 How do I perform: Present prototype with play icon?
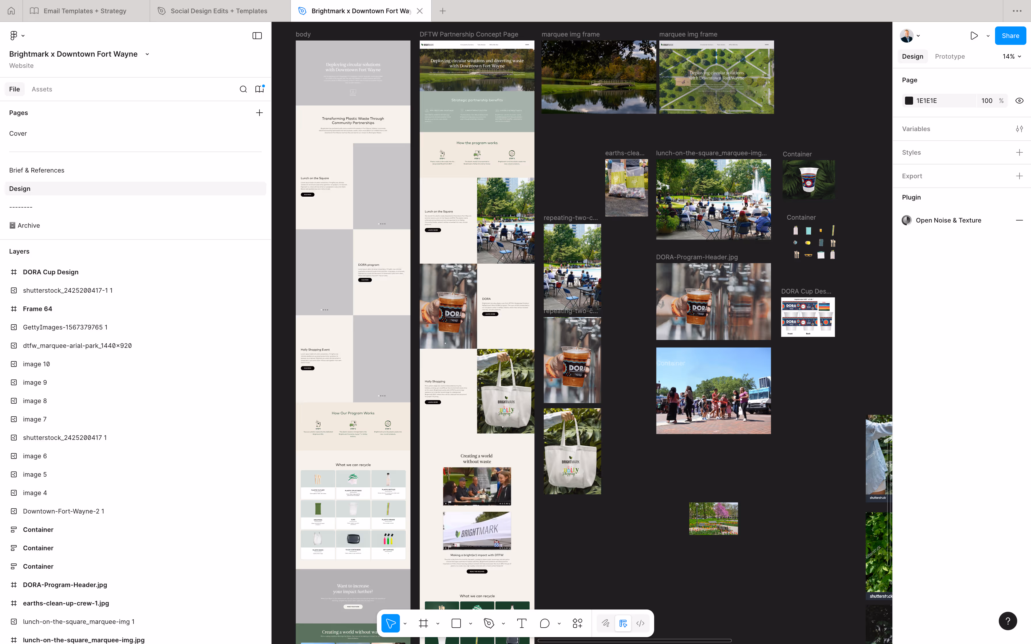[x=974, y=36]
